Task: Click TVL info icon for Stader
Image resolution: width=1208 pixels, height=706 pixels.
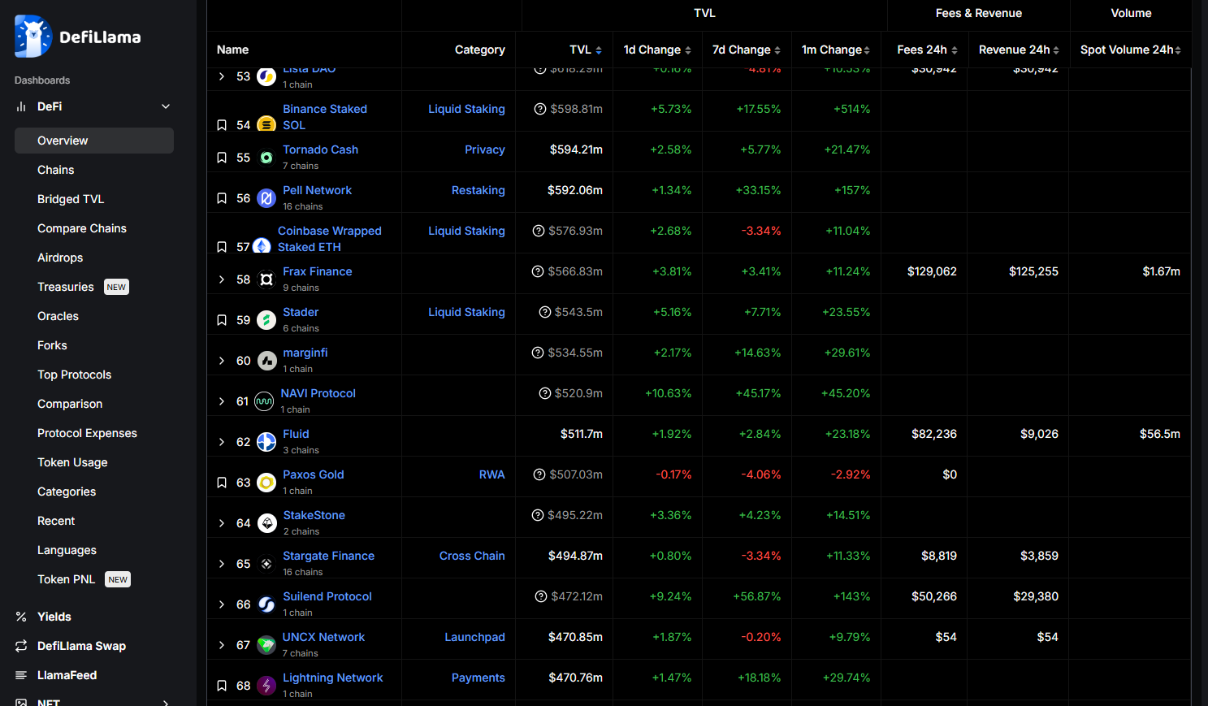Action: pos(545,312)
